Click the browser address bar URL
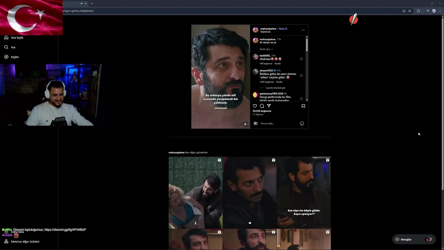This screenshot has width=444, height=250. (78, 11)
